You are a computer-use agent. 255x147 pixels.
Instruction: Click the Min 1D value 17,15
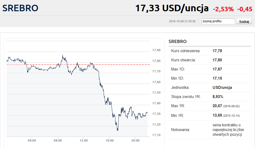217,78
